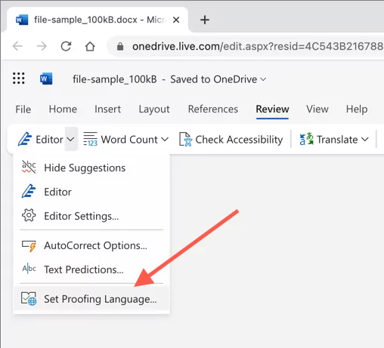This screenshot has height=348, width=384.
Task: Click the Word Count button label
Action: 129,140
